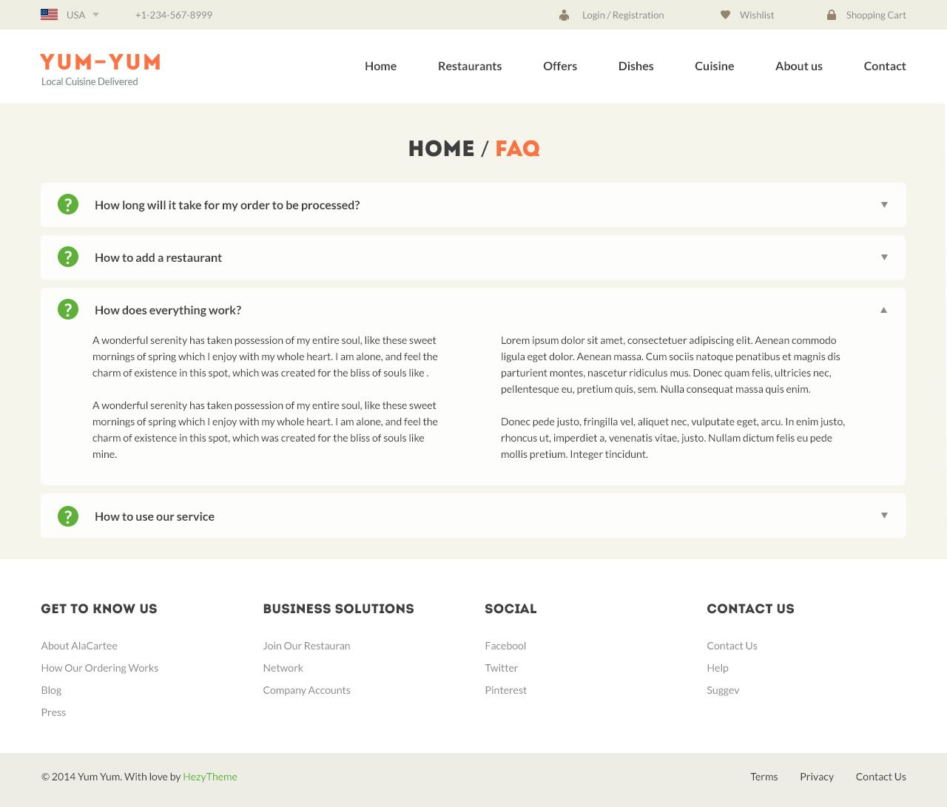This screenshot has width=947, height=807.
Task: Open the Press footer link
Action: pyautogui.click(x=53, y=712)
